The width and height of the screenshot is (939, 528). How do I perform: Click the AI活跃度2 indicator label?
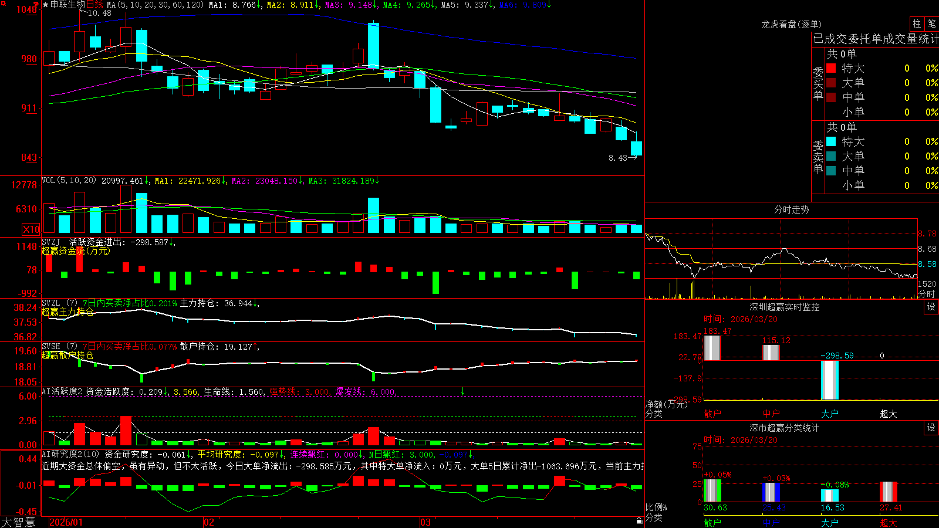[x=62, y=391]
